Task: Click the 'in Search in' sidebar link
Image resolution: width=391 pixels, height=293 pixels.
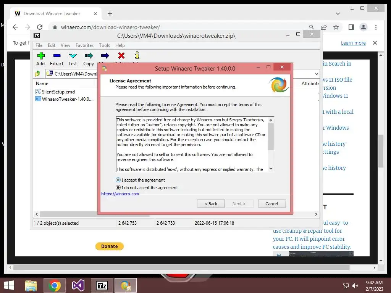Action: (337, 64)
